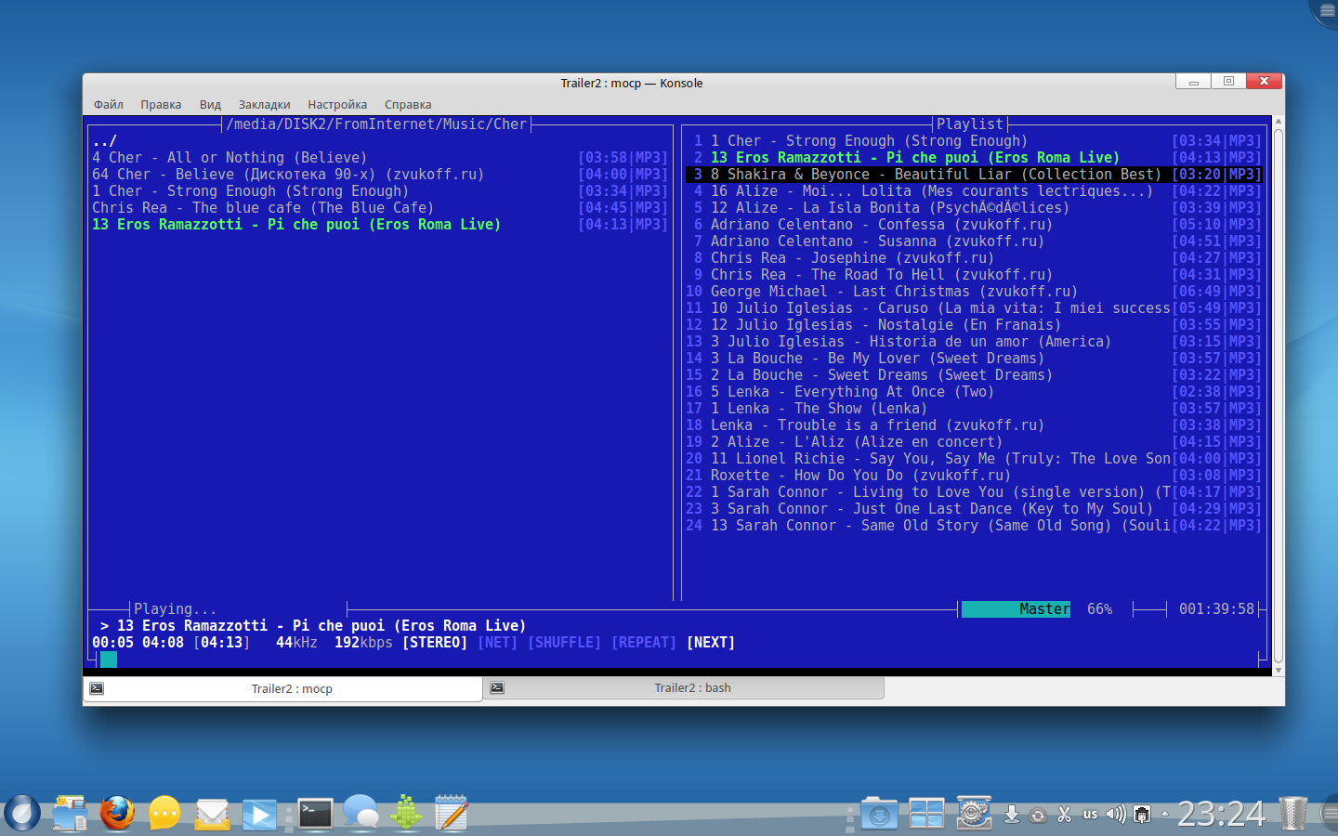This screenshot has width=1338, height=836.
Task: Open the Закладки menu
Action: [264, 105]
